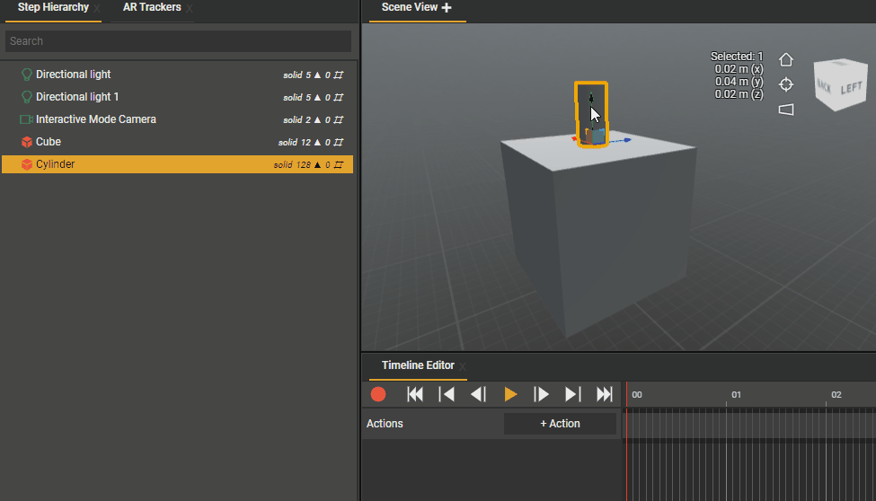Select Cube in the hierarchy list
This screenshot has height=501, width=876.
point(49,142)
